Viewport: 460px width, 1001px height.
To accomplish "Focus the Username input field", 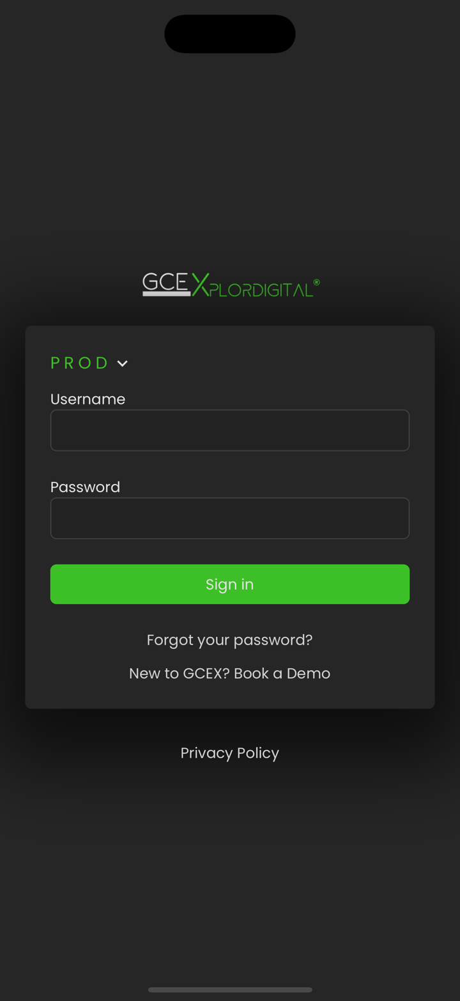I will click(x=230, y=430).
